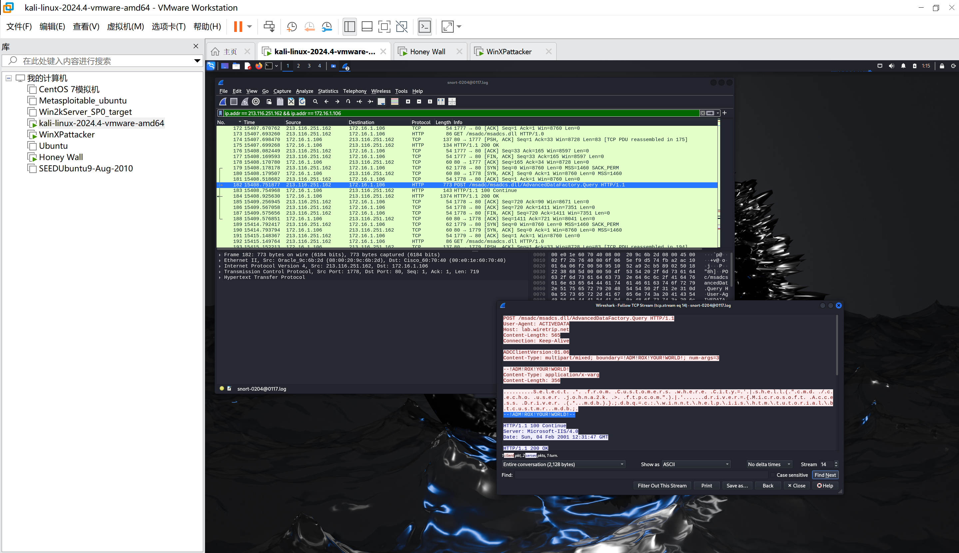Enable the Case sensitive checkbox
This screenshot has width=959, height=553.
(x=773, y=475)
